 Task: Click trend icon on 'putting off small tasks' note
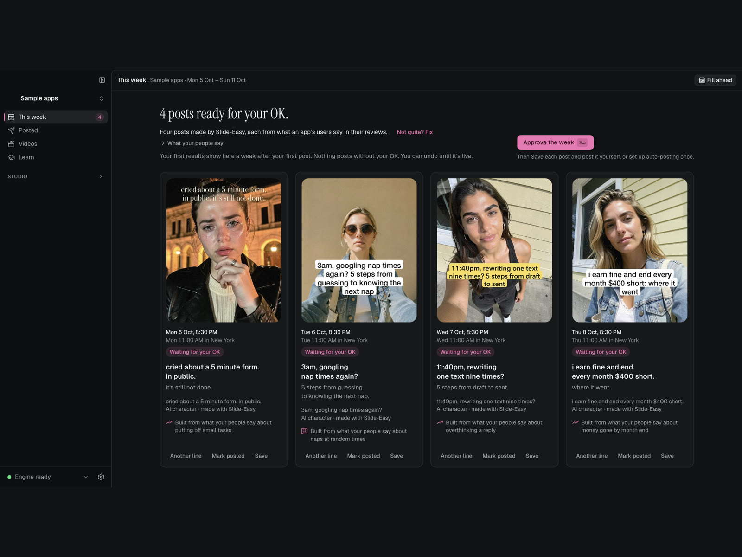[169, 422]
